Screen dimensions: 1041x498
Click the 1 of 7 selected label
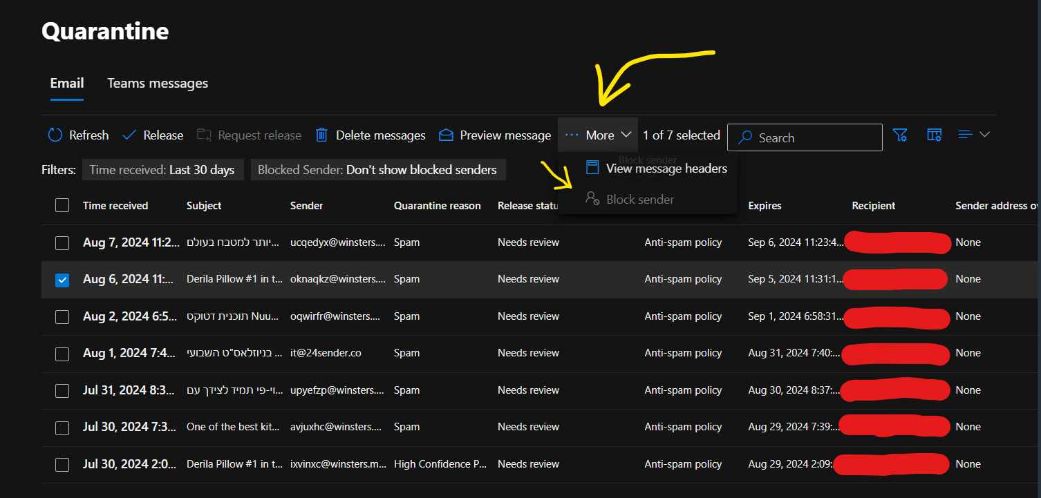pyautogui.click(x=682, y=135)
